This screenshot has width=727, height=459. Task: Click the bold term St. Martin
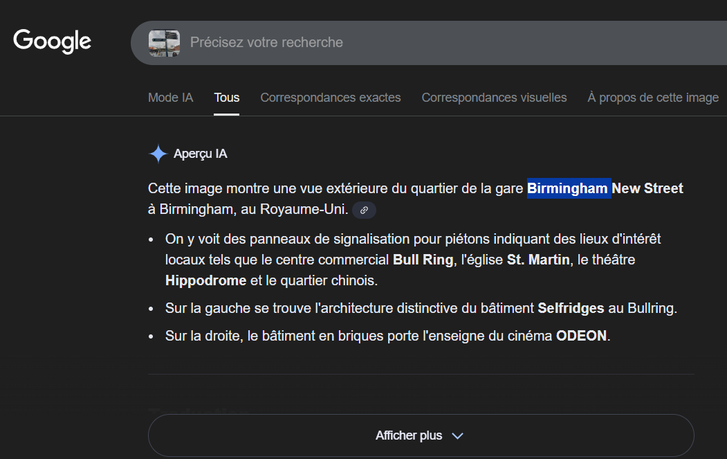pos(538,260)
